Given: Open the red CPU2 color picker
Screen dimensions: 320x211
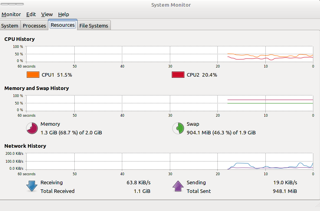Looking at the screenshot, I should click(x=178, y=75).
